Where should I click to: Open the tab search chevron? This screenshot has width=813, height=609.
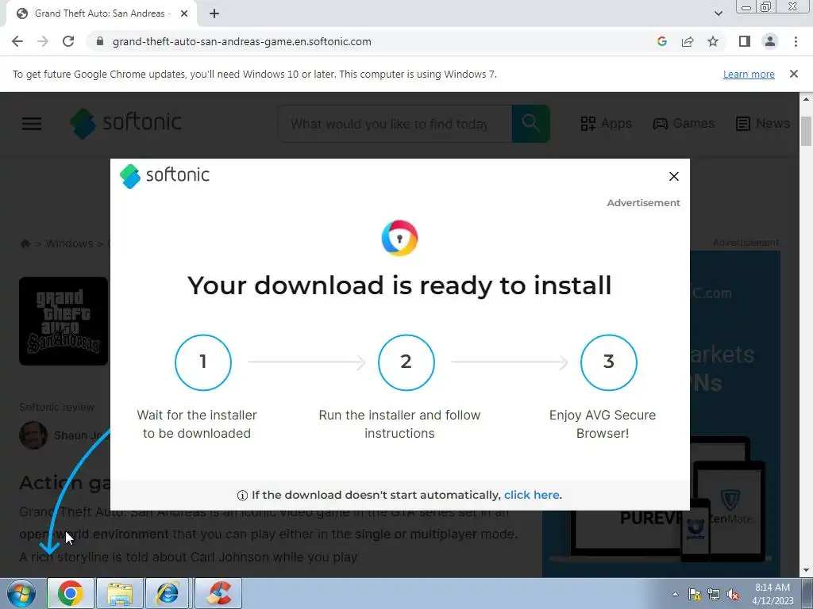click(x=718, y=13)
